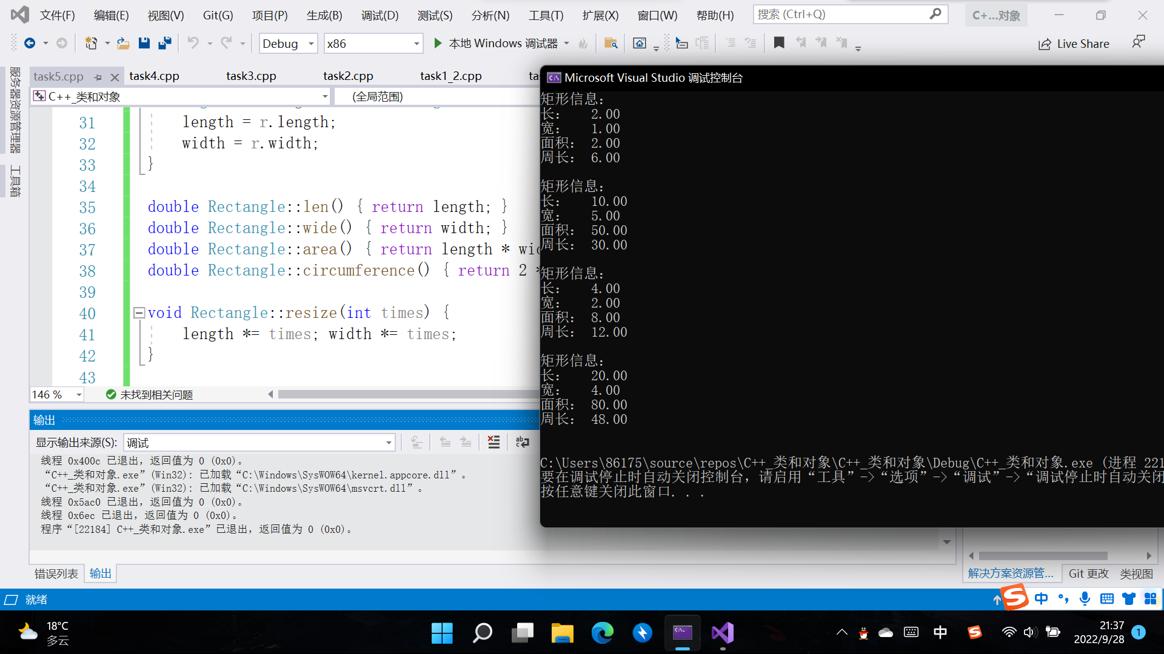Click the navigate backward arrow icon

click(29, 43)
